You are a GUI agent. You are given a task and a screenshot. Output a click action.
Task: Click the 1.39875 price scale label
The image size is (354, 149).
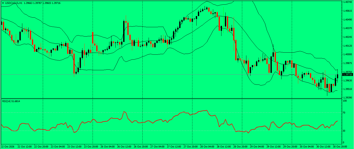click(x=347, y=63)
